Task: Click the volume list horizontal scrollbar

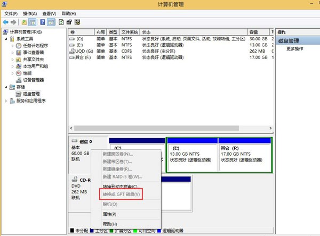Action: pyautogui.click(x=160, y=129)
